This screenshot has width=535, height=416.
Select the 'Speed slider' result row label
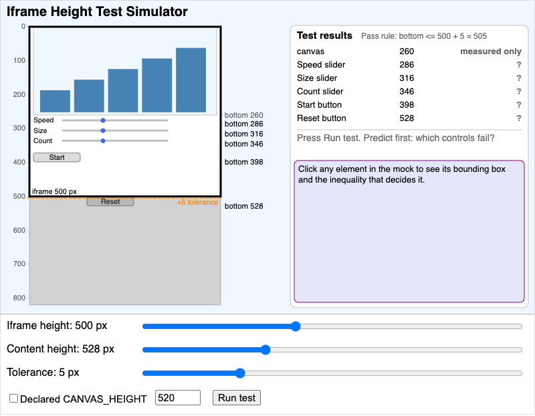pyautogui.click(x=321, y=65)
